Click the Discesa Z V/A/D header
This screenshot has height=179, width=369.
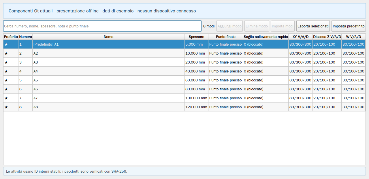pos(327,37)
